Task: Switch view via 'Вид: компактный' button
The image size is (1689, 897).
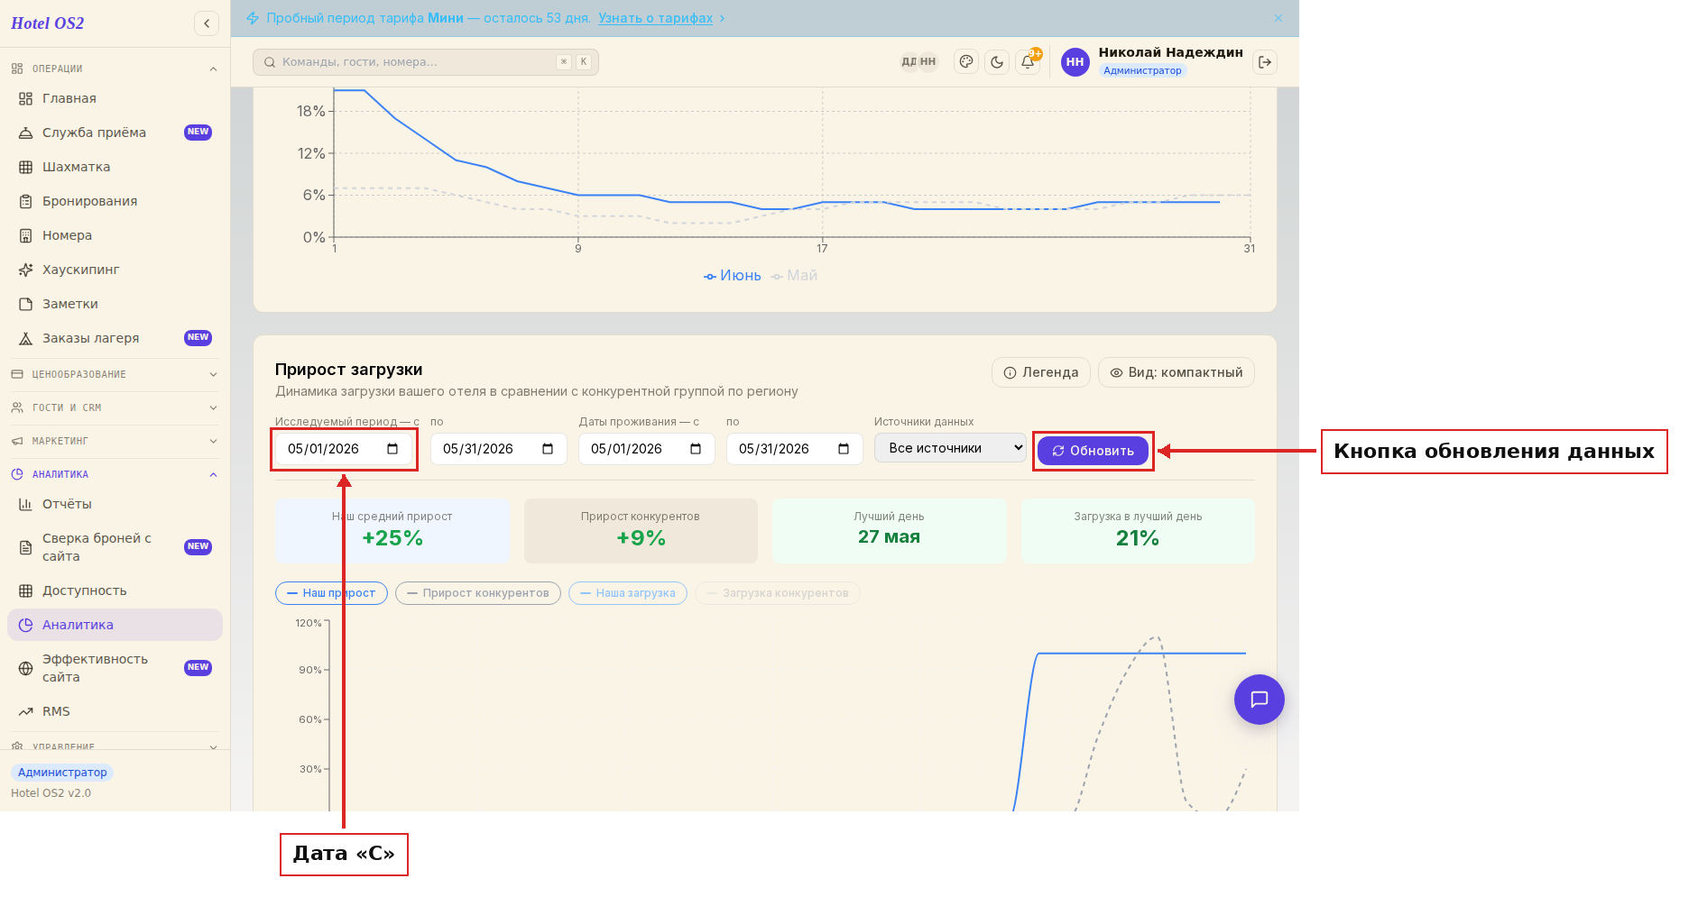Action: pos(1177,372)
